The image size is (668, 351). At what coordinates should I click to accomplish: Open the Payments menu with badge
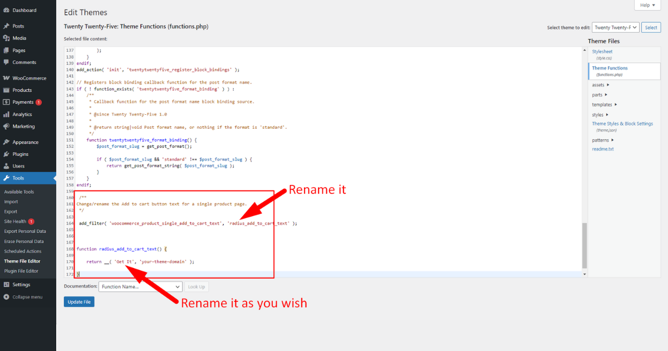pos(28,102)
